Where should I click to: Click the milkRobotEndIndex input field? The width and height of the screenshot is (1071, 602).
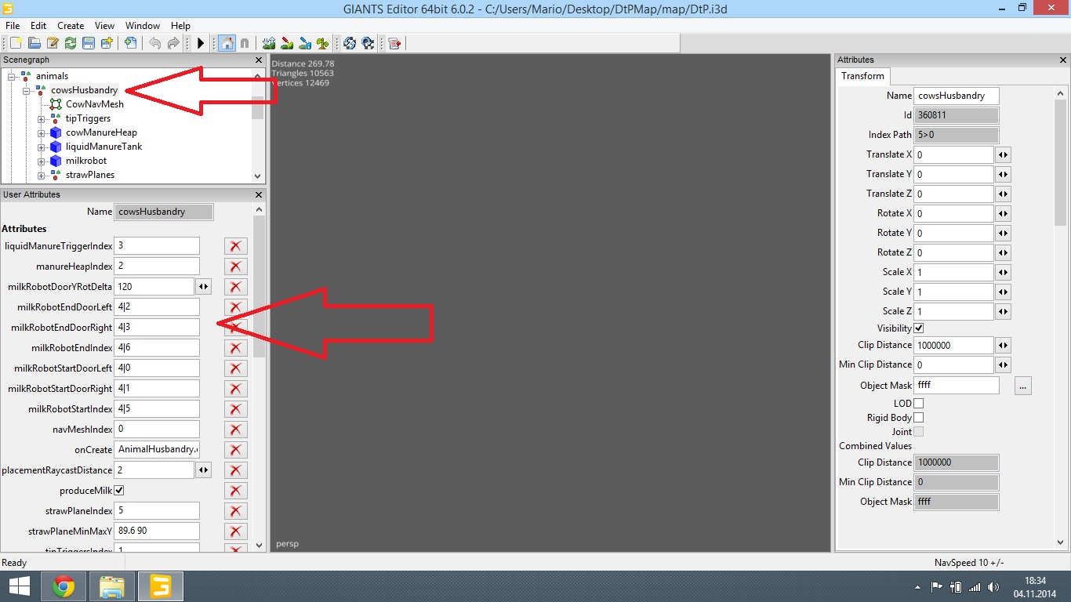(156, 348)
